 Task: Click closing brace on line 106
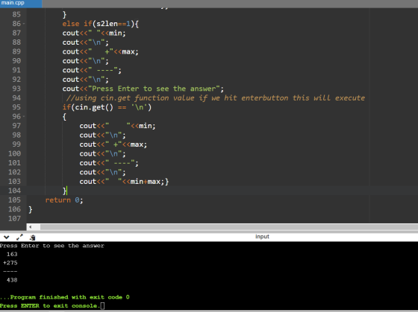pyautogui.click(x=31, y=209)
